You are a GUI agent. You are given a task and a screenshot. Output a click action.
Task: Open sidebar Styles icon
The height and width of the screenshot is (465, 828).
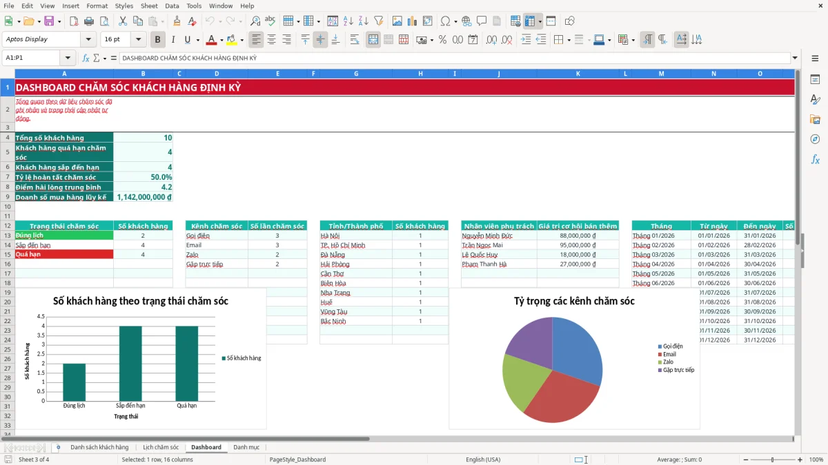[815, 100]
